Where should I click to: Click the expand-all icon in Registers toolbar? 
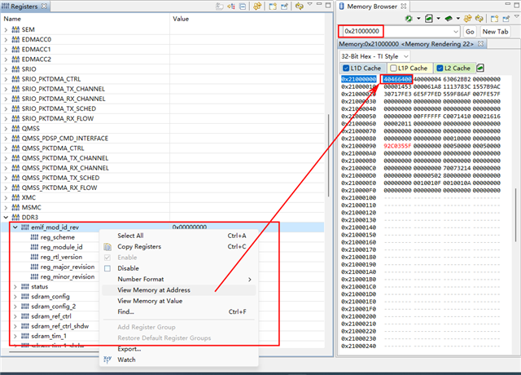231,7
